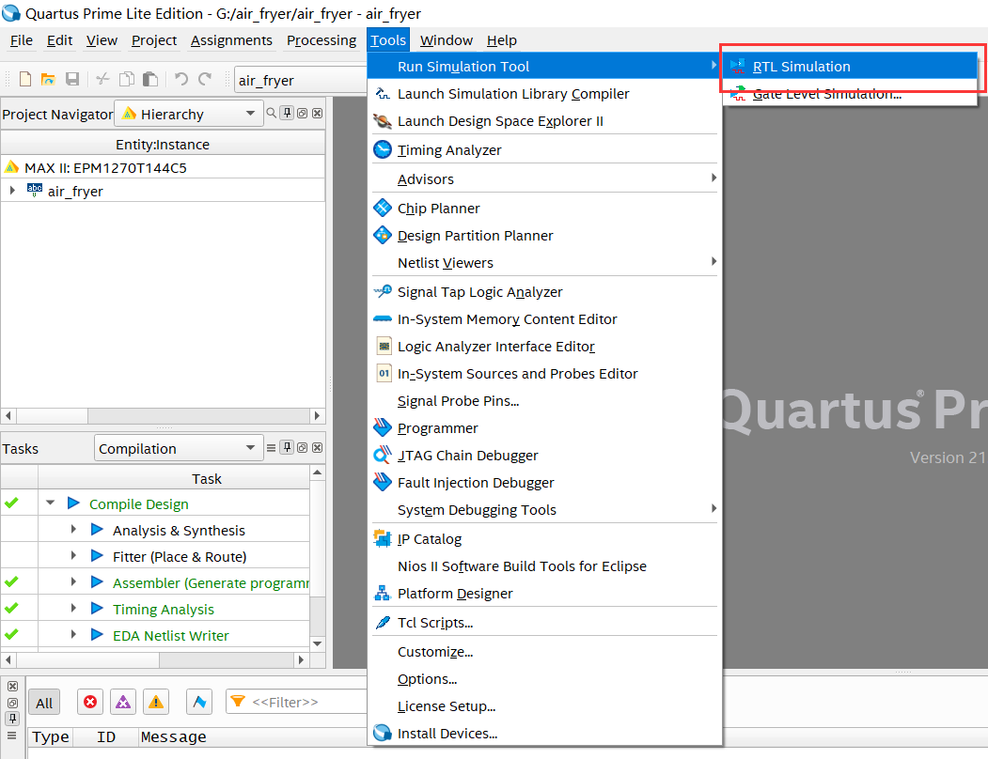988x759 pixels.
Task: Click the Paste clipboard toolbar icon
Action: pyautogui.click(x=150, y=79)
